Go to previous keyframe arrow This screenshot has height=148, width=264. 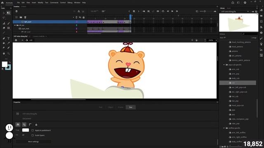tap(129, 11)
